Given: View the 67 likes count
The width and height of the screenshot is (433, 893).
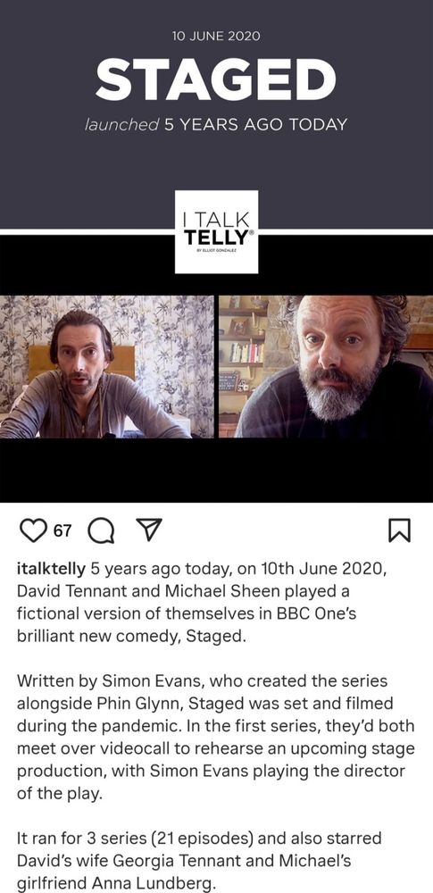Looking at the screenshot, I should click(x=62, y=530).
